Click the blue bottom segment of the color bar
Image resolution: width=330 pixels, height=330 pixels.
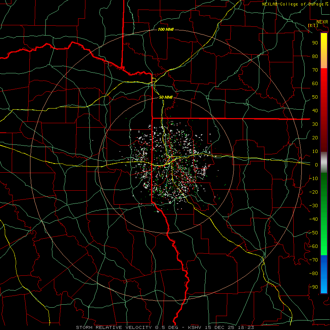(324, 274)
